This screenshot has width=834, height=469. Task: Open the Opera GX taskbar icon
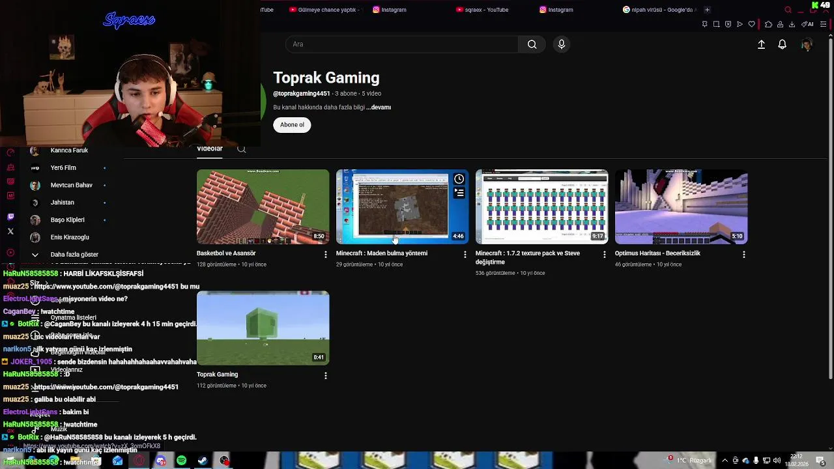pyautogui.click(x=139, y=461)
